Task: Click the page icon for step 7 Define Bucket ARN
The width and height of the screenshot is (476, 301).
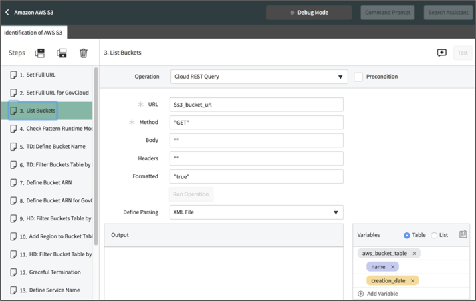Action: pos(13,182)
